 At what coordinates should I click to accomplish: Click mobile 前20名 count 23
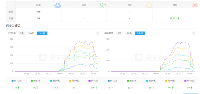pos(129,87)
